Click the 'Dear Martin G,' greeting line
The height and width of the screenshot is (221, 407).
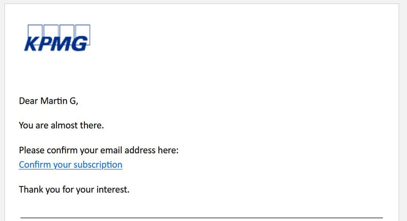pos(48,101)
